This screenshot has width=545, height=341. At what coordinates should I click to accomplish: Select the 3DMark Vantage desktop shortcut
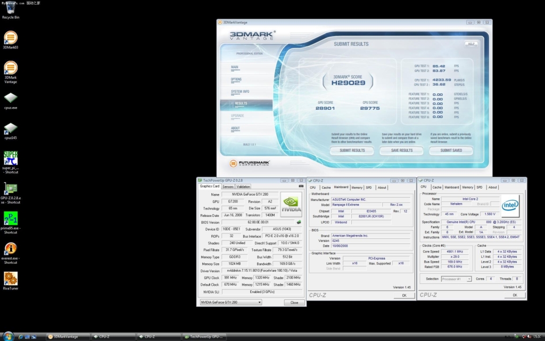point(11,72)
